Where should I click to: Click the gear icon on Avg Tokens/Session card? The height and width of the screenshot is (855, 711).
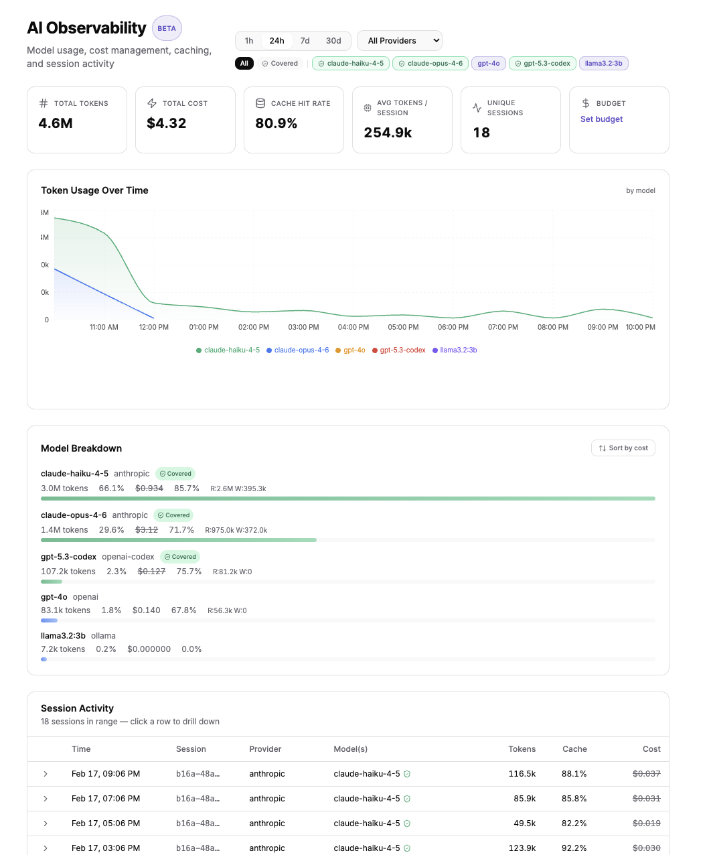367,107
